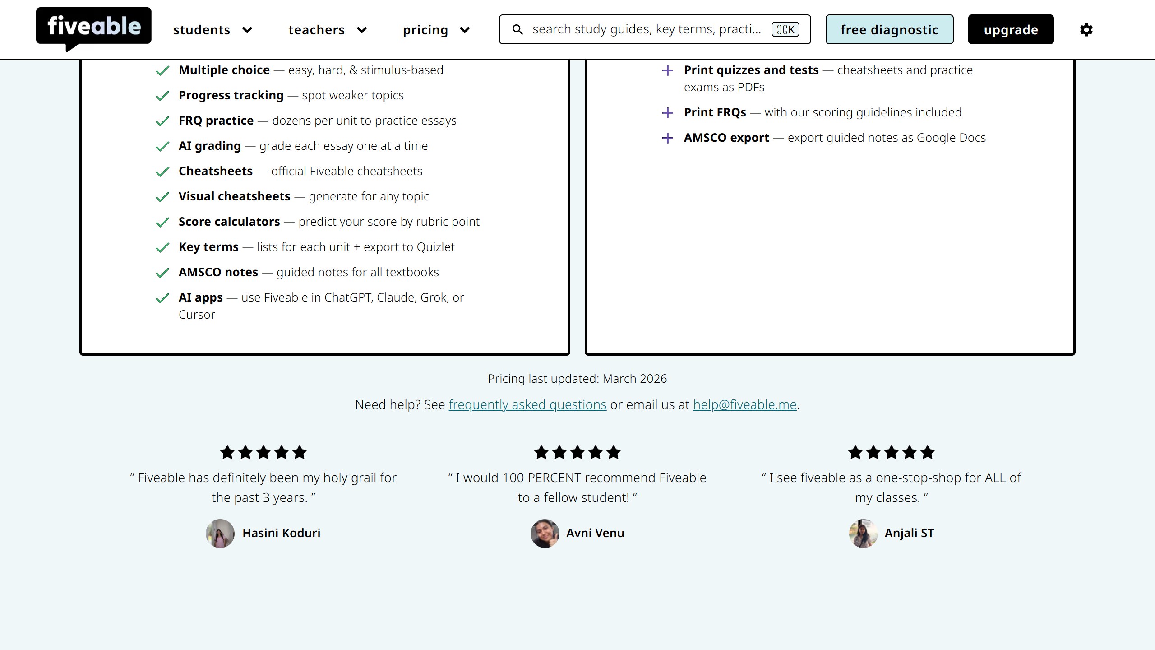This screenshot has width=1155, height=650.
Task: Click the plus icon beside AMSCO export
Action: pos(668,138)
